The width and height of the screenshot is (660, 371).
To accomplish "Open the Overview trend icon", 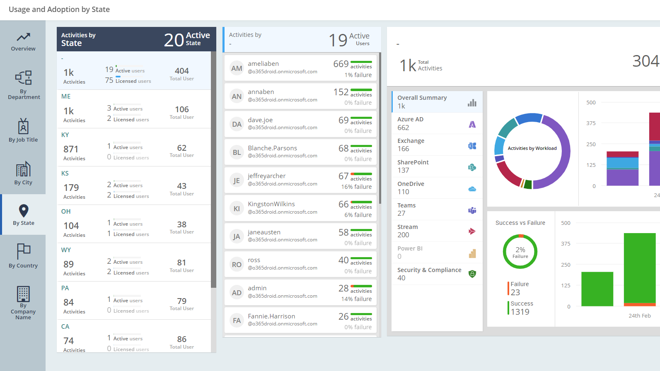I will (23, 37).
